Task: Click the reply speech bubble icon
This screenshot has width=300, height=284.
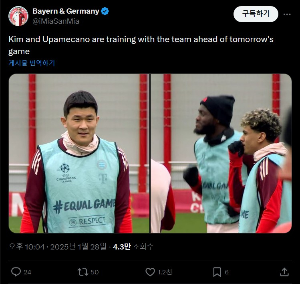Action: [16, 272]
